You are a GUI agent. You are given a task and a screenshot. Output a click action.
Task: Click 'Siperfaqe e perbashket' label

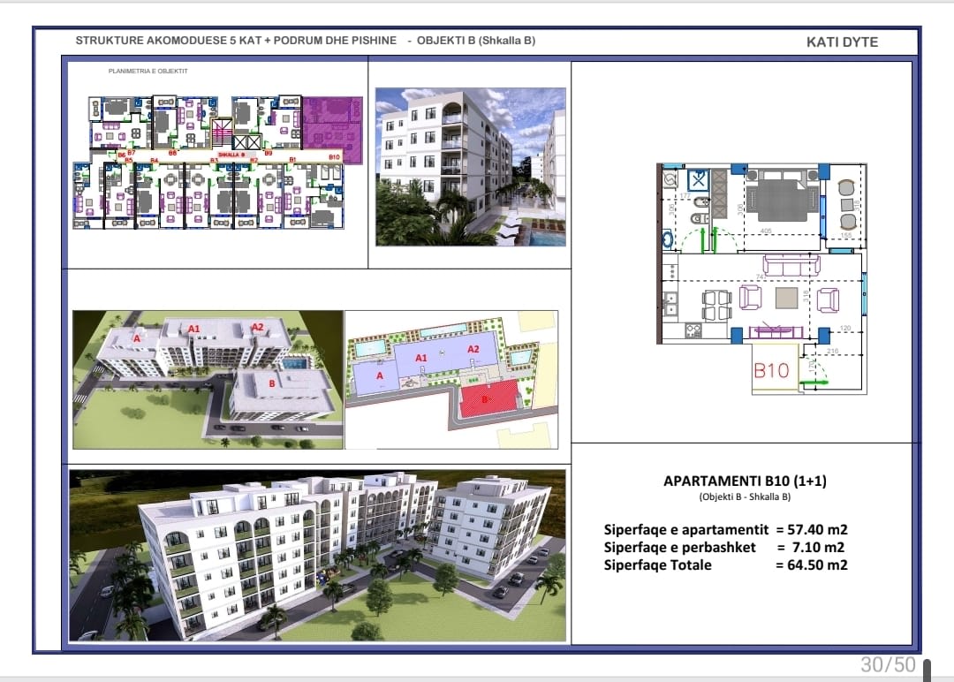click(x=679, y=547)
